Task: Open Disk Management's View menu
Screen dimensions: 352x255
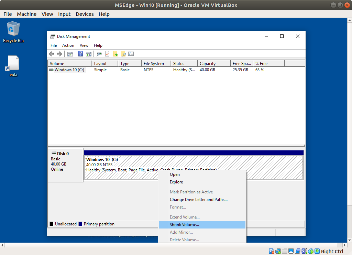Action: click(x=84, y=45)
